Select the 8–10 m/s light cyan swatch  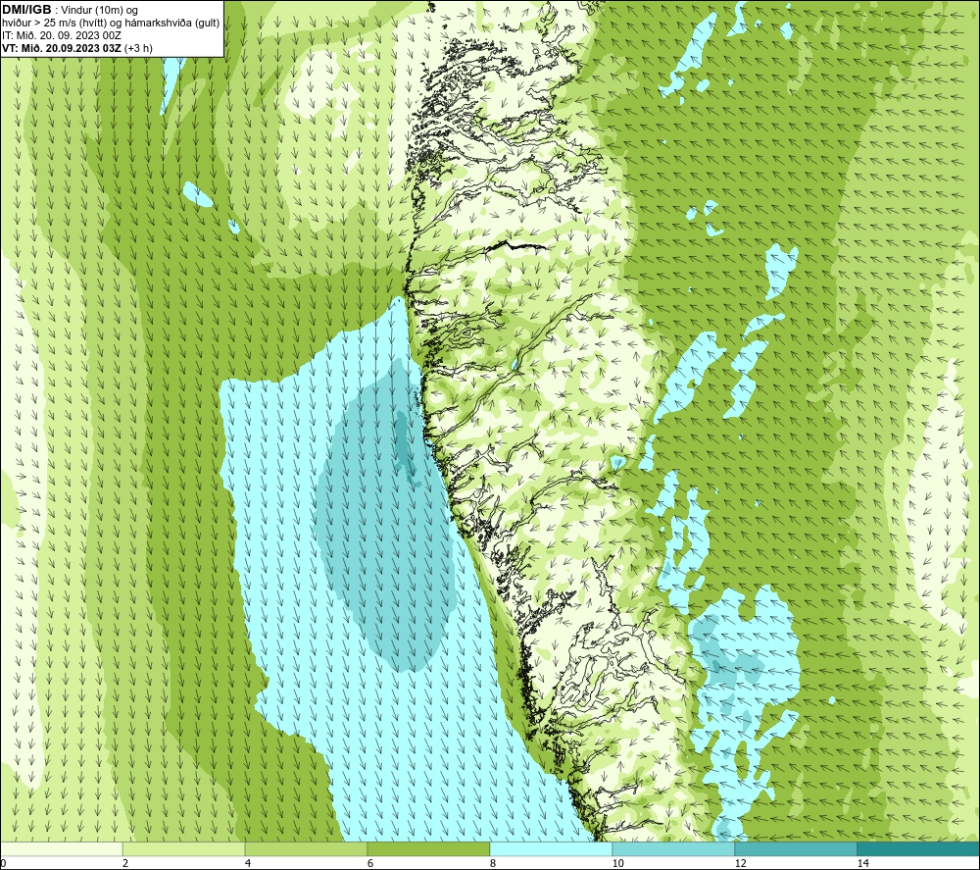551,849
